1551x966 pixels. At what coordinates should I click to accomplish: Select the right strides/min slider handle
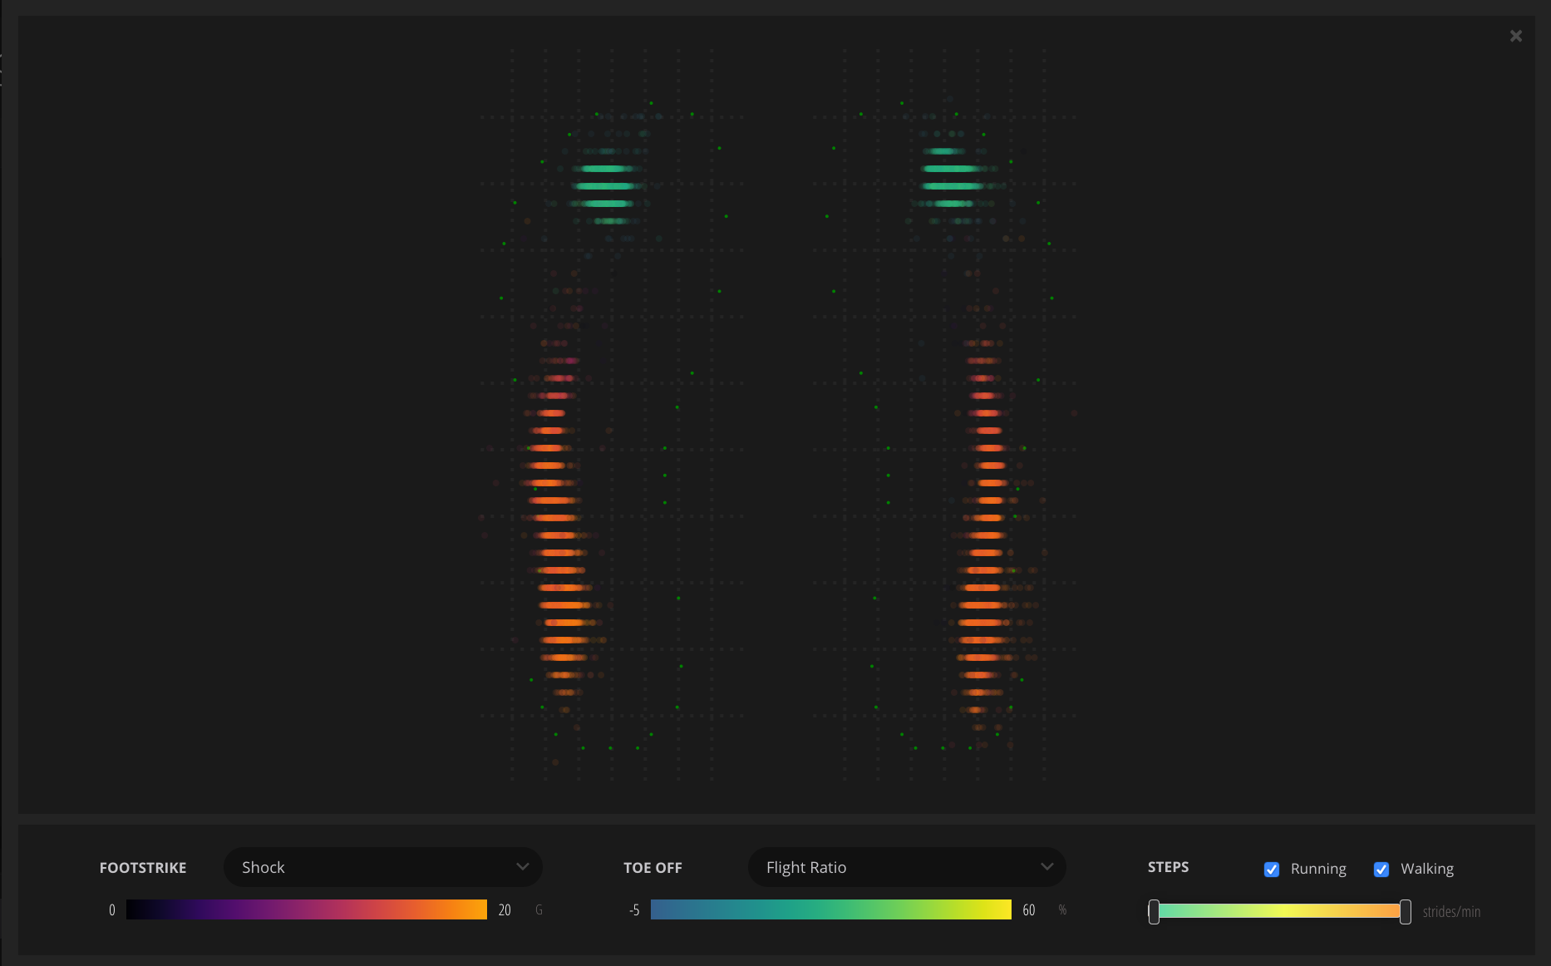1405,911
